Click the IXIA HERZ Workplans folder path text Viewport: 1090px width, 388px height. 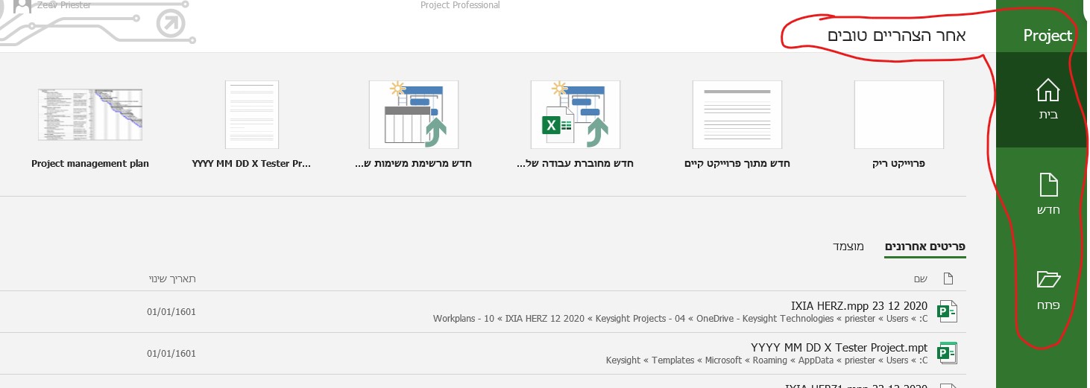point(681,319)
